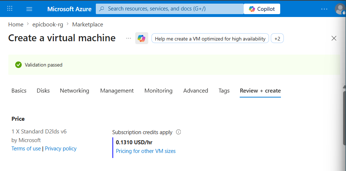The image size is (346, 171).
Task: Click Microsoft Azure logo text
Action: pyautogui.click(x=69, y=9)
